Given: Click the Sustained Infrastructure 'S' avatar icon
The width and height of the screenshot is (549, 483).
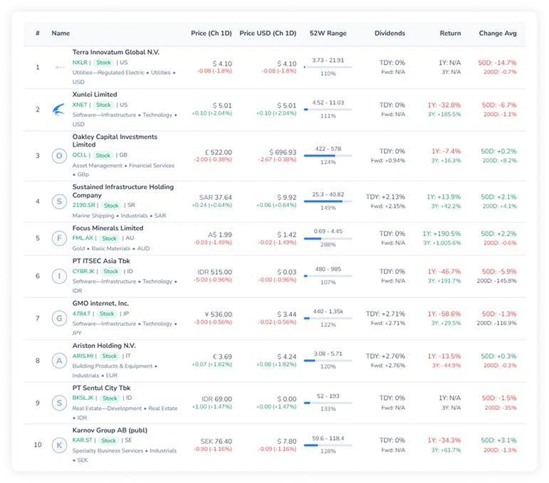Looking at the screenshot, I should coord(59,201).
